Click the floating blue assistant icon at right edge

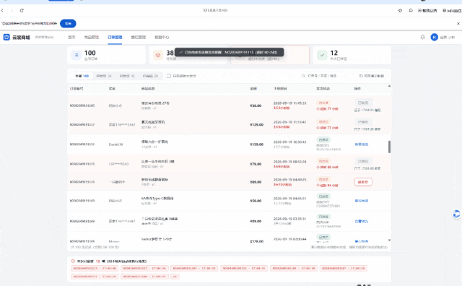coord(456,214)
